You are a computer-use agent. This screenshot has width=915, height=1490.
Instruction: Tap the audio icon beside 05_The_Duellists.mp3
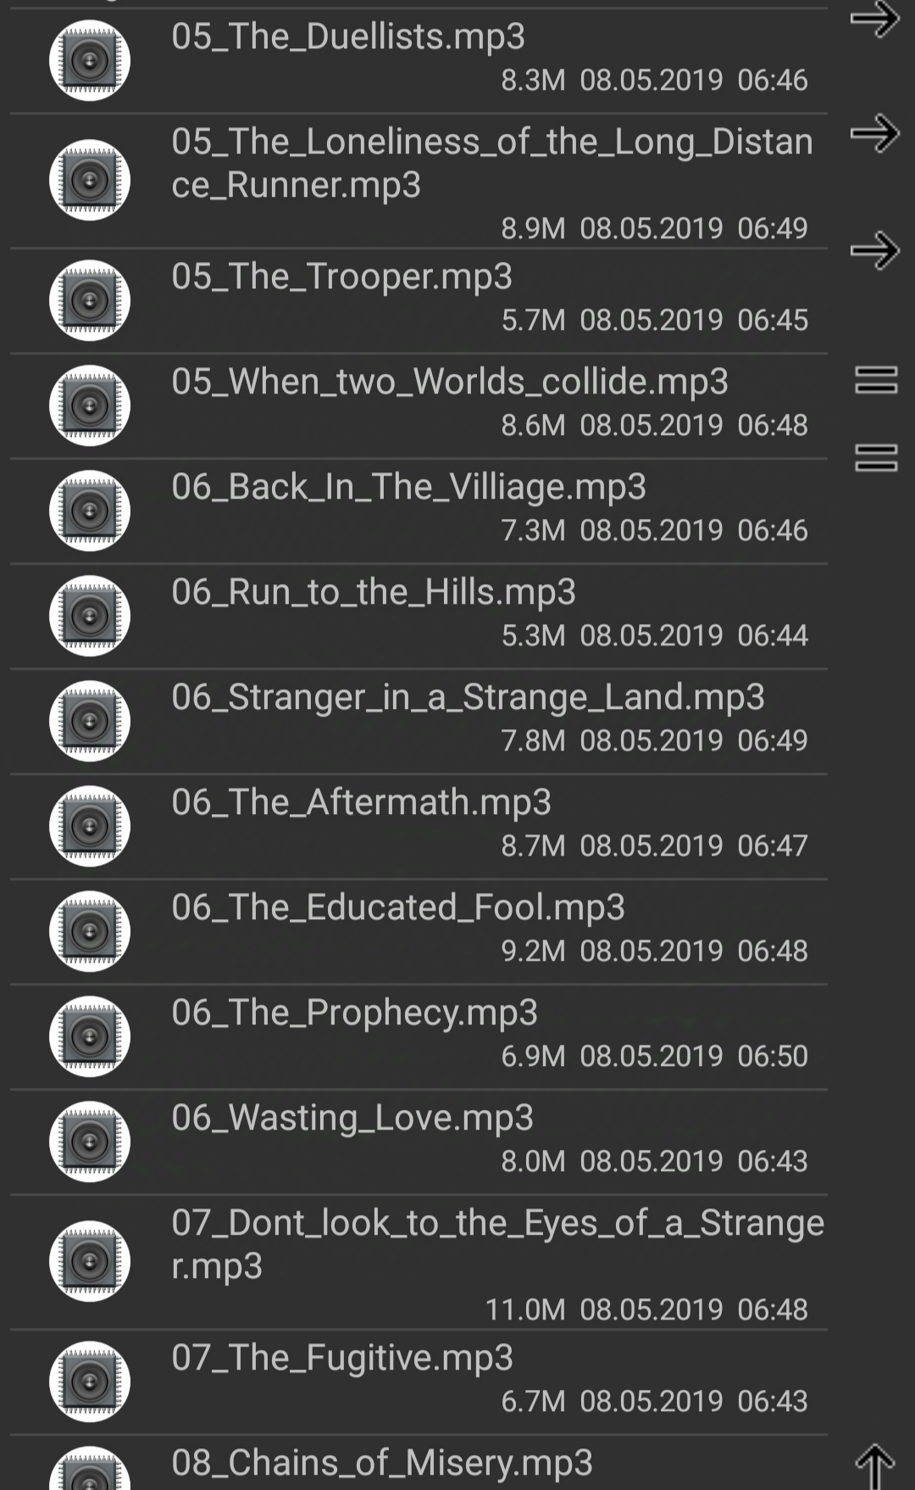click(x=89, y=61)
